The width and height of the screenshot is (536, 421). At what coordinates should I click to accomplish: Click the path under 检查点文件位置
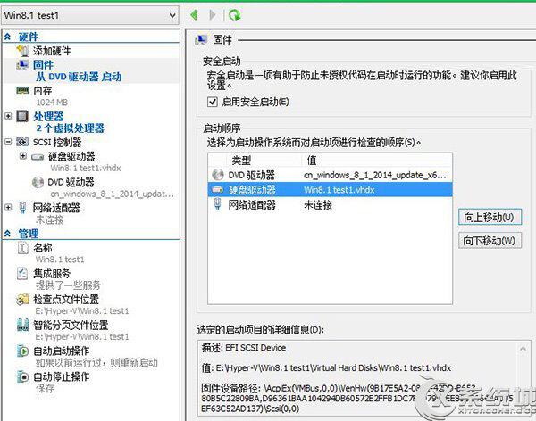point(82,311)
